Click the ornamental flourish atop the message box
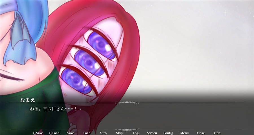The width and height of the screenshot is (254, 135). point(127,102)
